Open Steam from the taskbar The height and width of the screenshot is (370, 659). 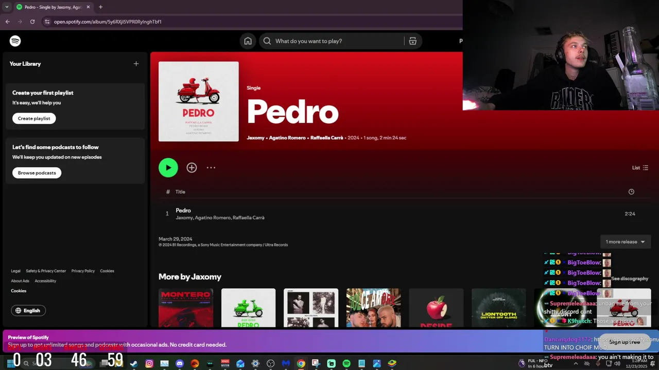(x=134, y=363)
